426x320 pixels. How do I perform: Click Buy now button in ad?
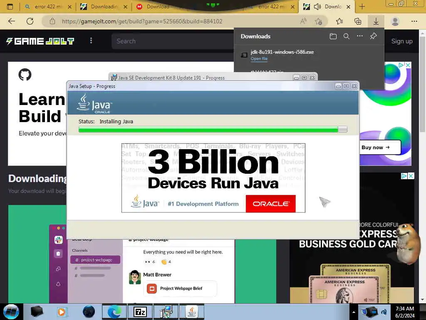379,147
